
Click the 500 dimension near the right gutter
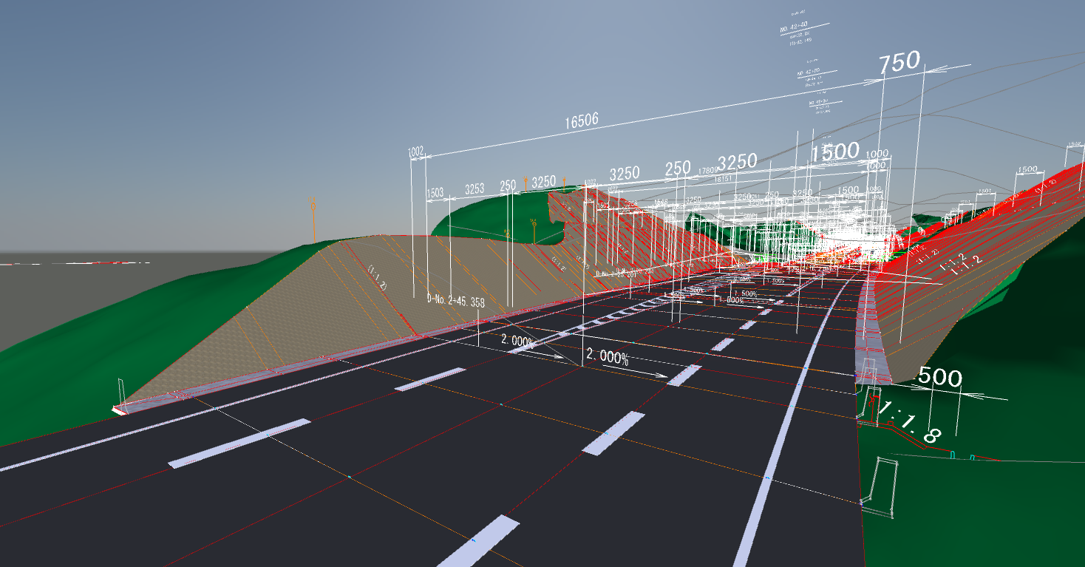939,378
